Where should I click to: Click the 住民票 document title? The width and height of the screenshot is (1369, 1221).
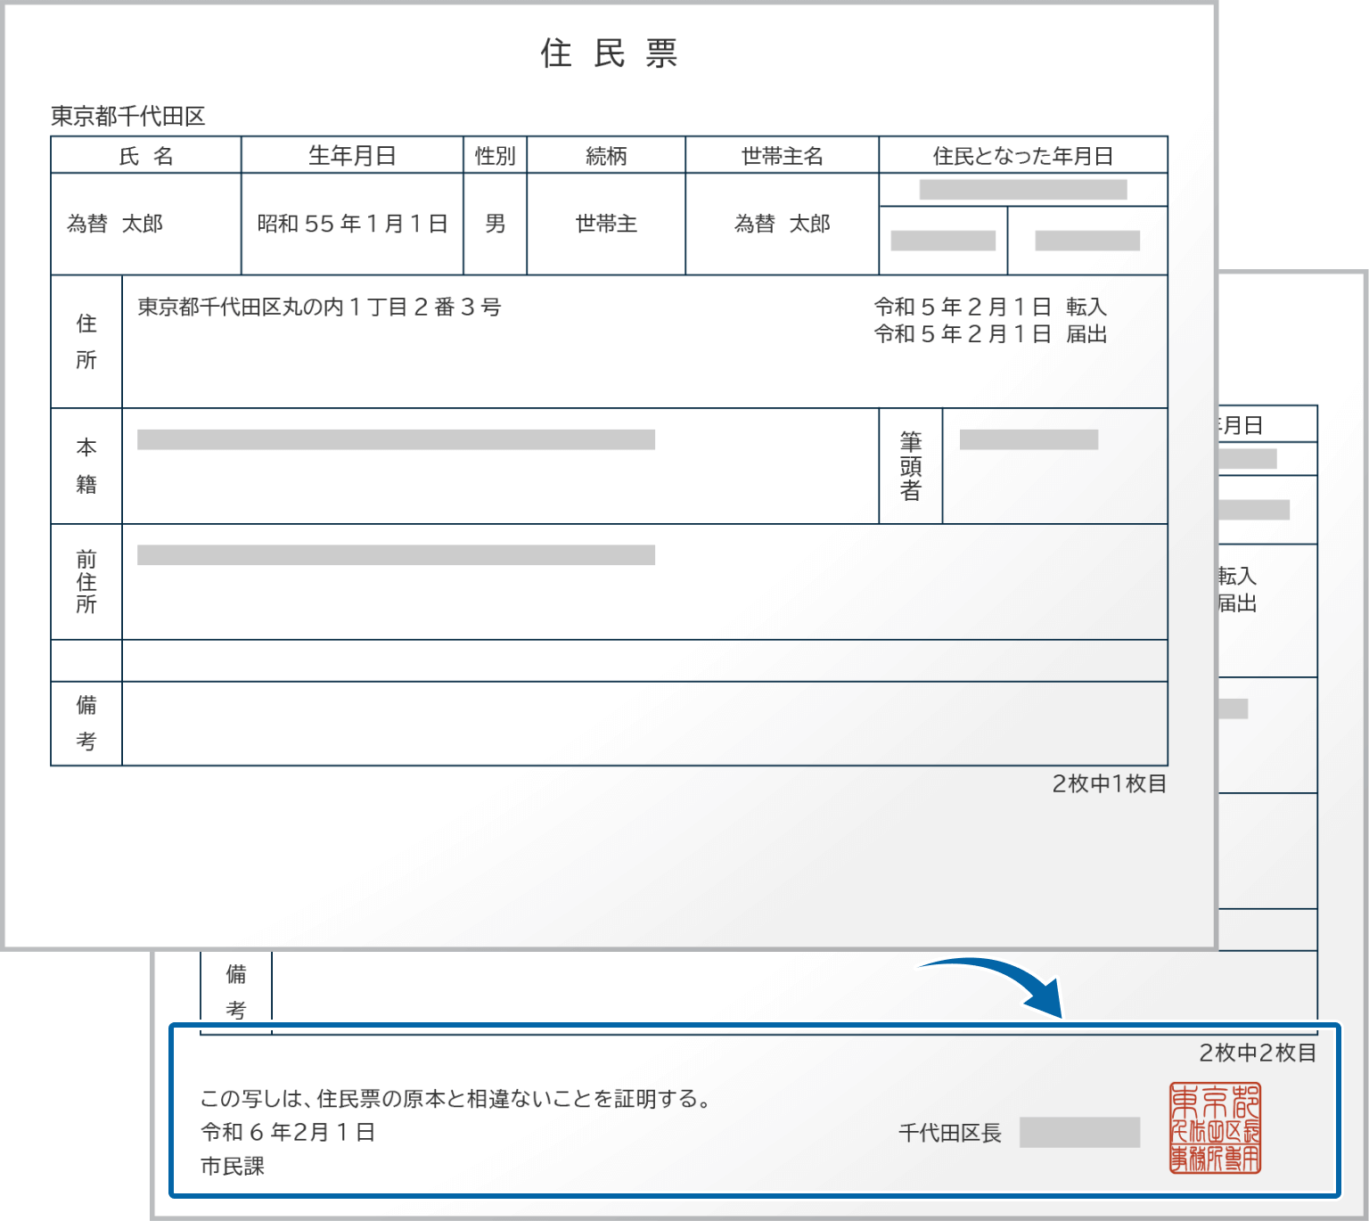click(610, 53)
